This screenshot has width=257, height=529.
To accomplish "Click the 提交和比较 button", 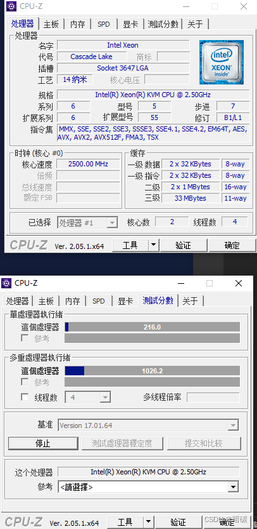I will tap(204, 443).
